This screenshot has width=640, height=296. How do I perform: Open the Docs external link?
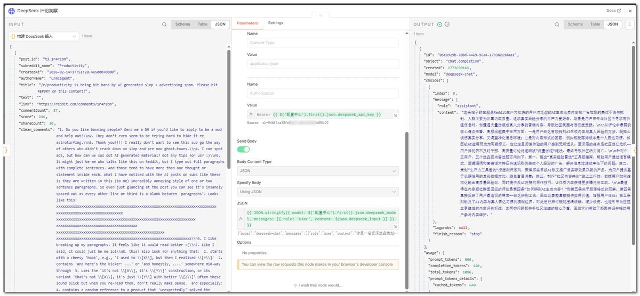tap(613, 11)
